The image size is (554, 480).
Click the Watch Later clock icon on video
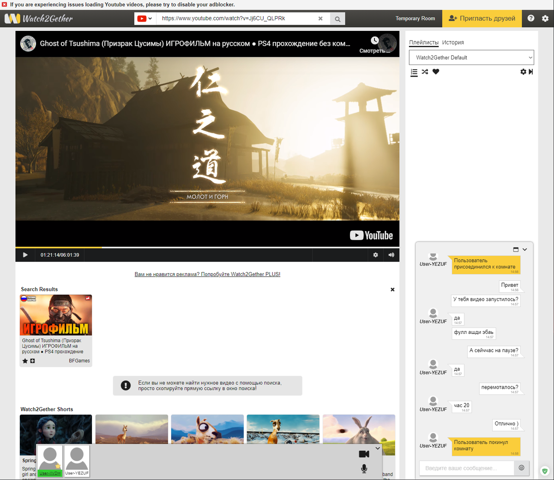375,41
